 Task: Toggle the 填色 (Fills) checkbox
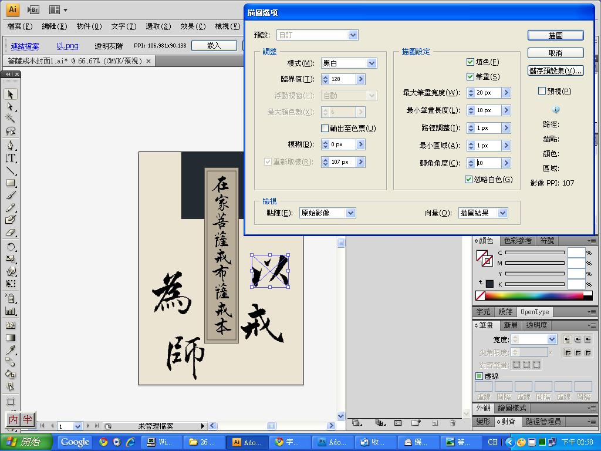tap(470, 62)
